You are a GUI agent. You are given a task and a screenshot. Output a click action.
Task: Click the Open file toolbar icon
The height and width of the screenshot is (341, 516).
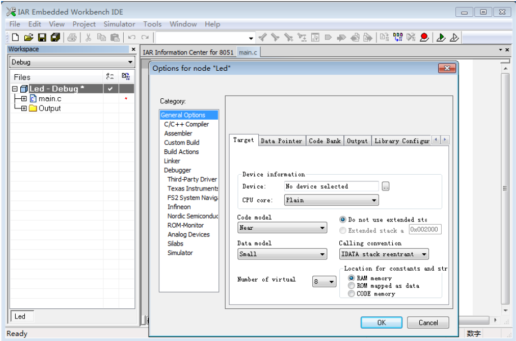pyautogui.click(x=29, y=38)
